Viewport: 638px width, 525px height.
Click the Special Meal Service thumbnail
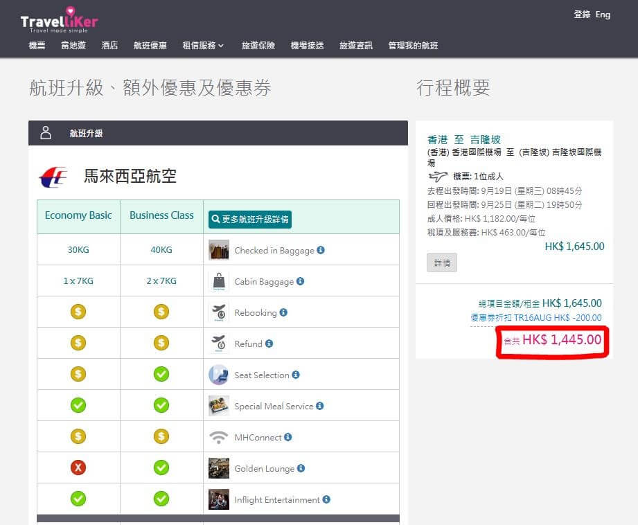(219, 406)
